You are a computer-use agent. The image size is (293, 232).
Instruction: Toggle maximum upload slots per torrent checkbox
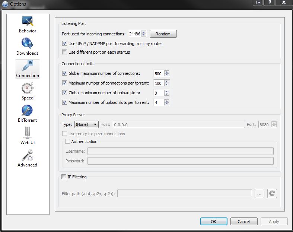(64, 102)
